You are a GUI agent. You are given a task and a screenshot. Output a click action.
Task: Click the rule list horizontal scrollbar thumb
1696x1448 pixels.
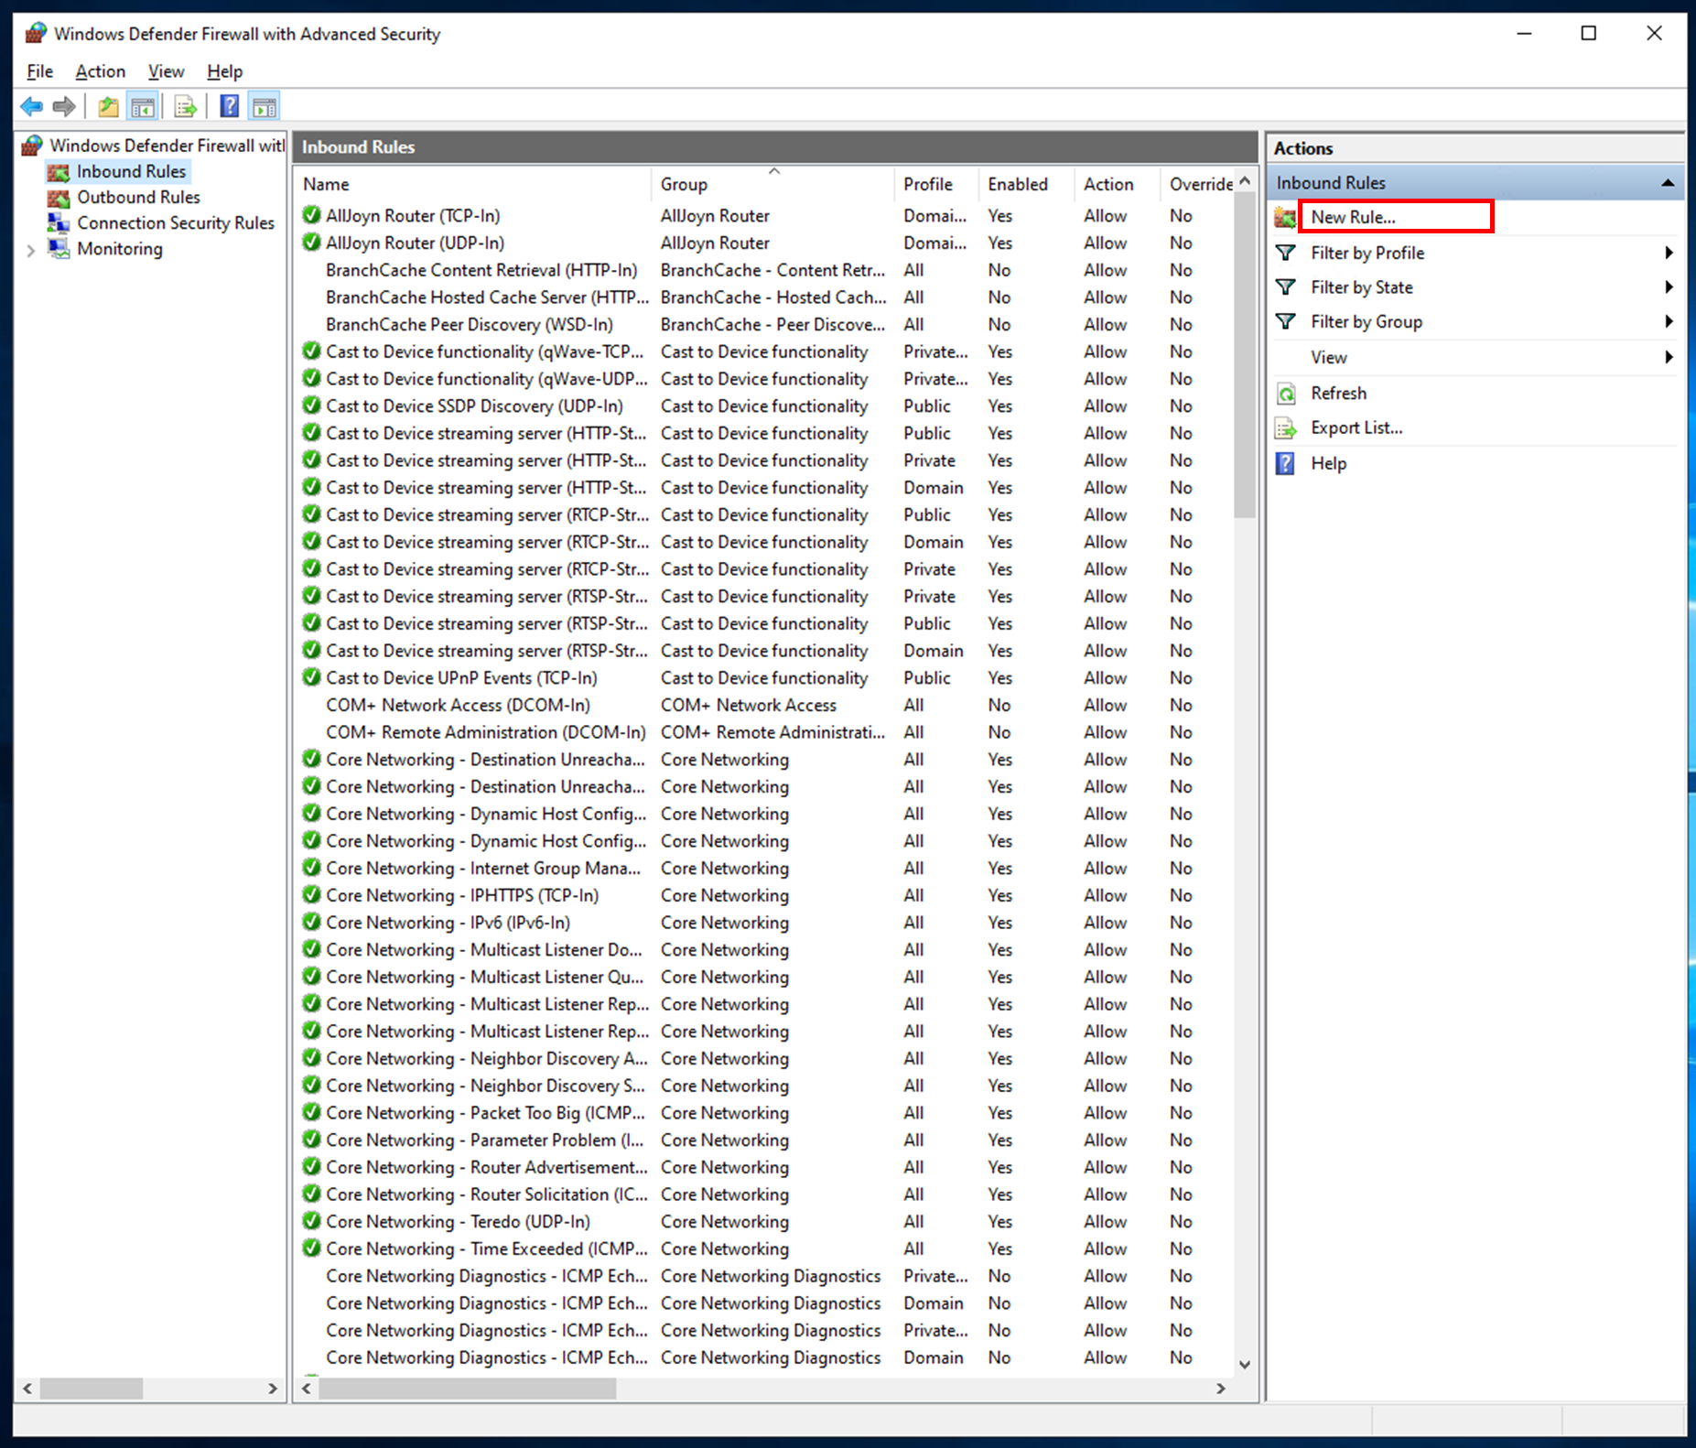pos(467,1389)
